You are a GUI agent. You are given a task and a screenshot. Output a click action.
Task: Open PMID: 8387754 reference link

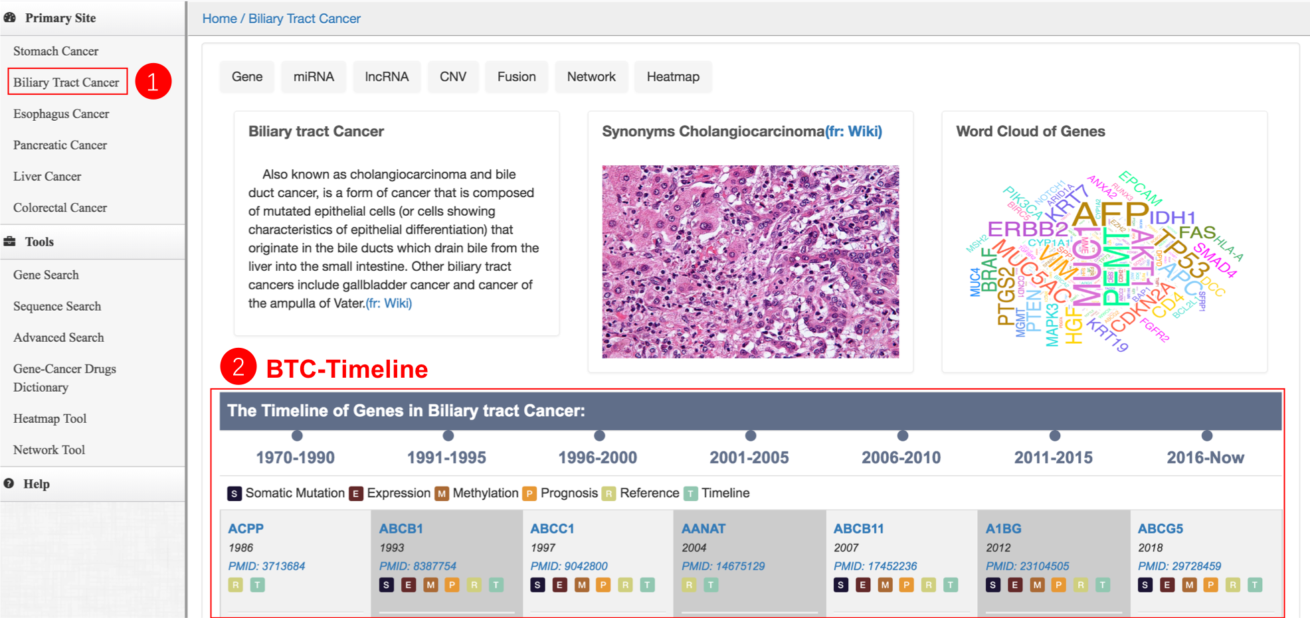418,566
